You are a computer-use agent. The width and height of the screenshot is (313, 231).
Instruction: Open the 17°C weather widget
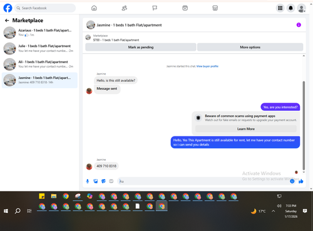click(x=258, y=211)
